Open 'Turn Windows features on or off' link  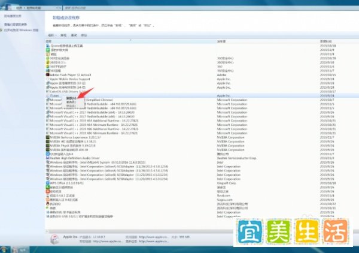(21, 30)
